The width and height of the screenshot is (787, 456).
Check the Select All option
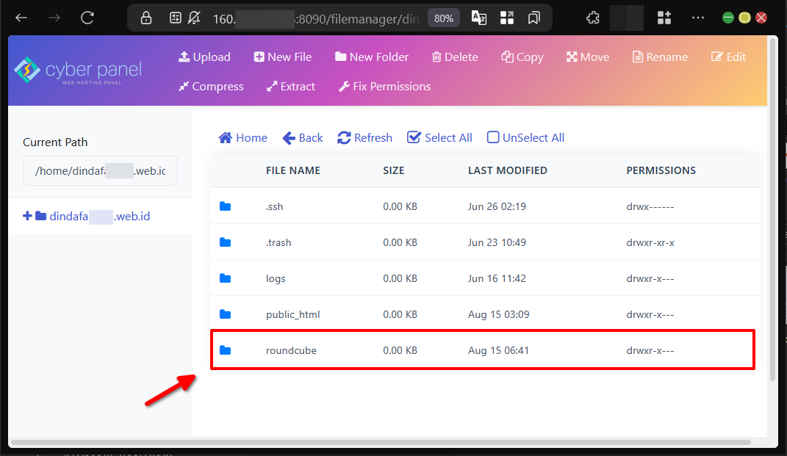pyautogui.click(x=414, y=137)
